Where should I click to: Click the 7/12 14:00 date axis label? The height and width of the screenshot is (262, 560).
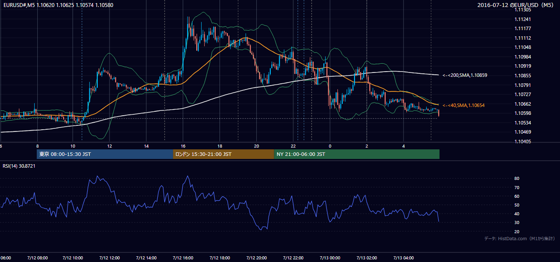click(146, 258)
